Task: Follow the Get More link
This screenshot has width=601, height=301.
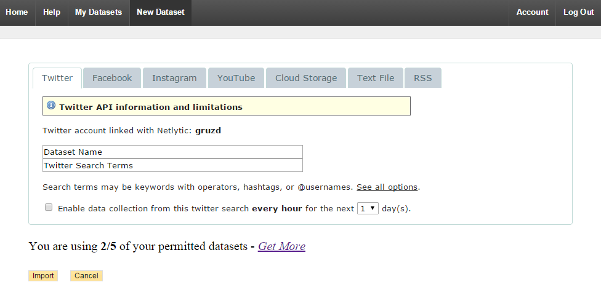Action: pos(282,246)
